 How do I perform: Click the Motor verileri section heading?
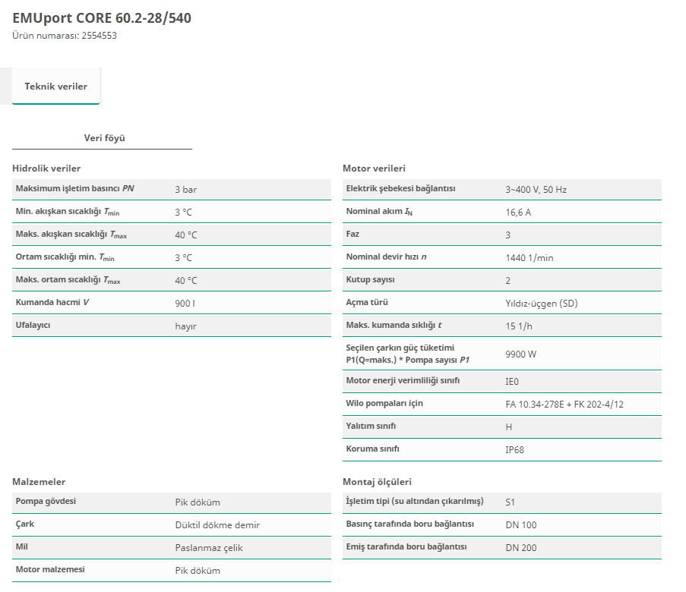[x=374, y=168]
